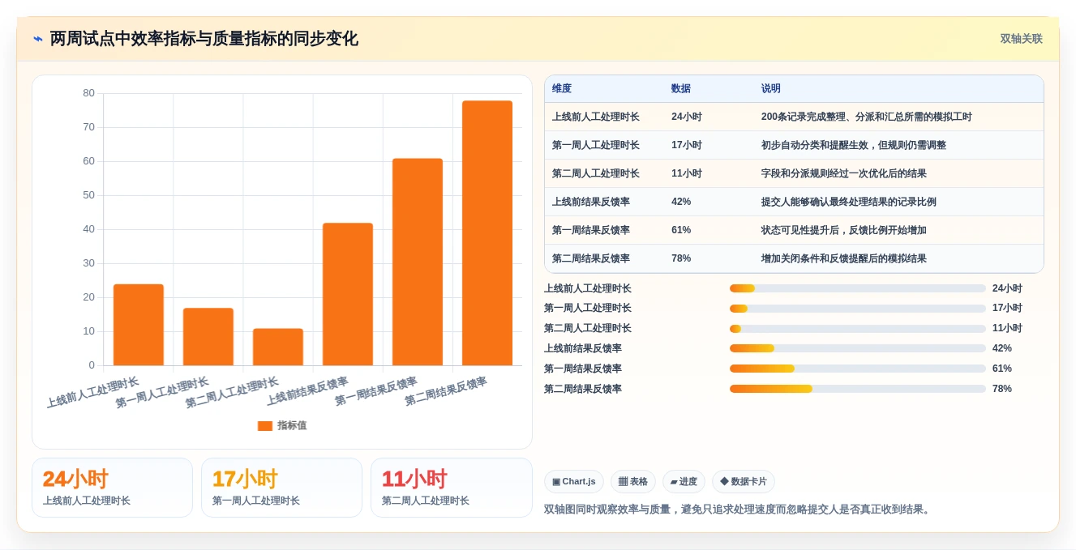Click the 数据 column header

click(681, 89)
